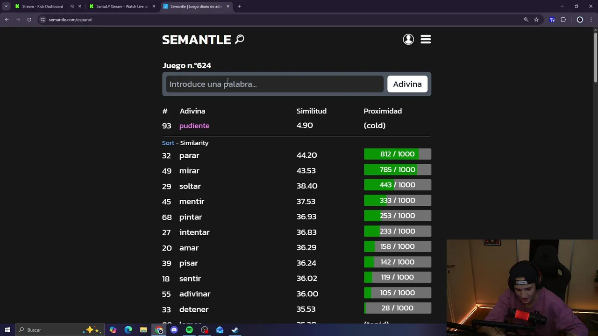The height and width of the screenshot is (336, 598).
Task: Open the tab search dropdown arrow
Action: [6, 6]
